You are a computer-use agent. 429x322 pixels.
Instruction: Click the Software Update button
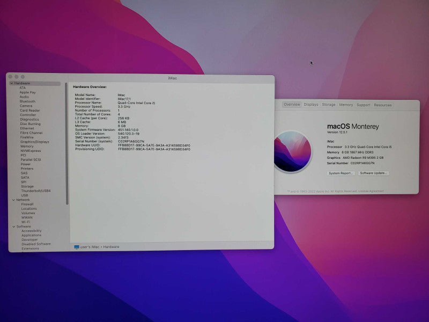coord(373,173)
